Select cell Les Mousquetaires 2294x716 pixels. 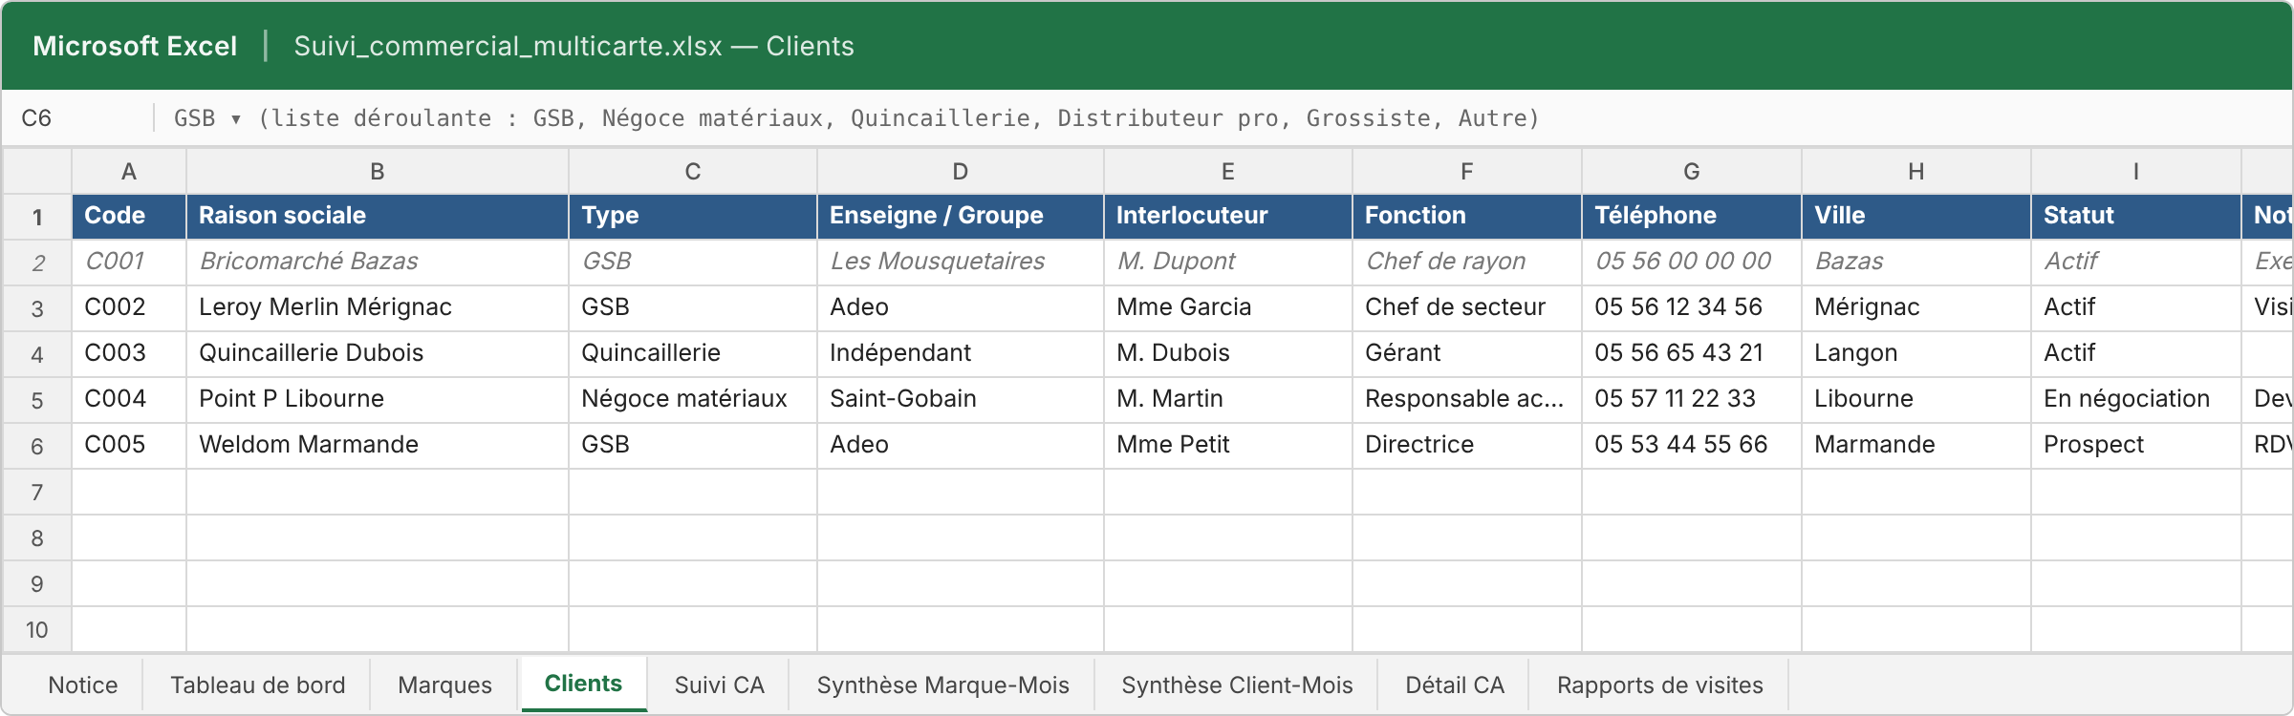(x=961, y=262)
